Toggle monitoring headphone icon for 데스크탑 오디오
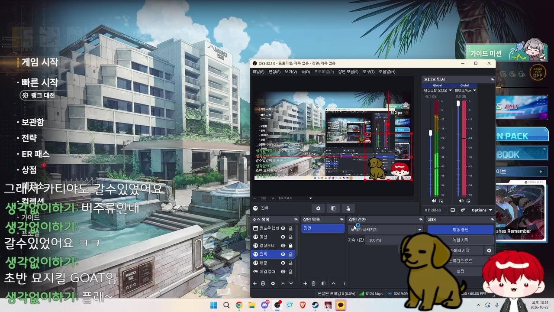Image resolution: width=554 pixels, height=312 pixels. [441, 201]
